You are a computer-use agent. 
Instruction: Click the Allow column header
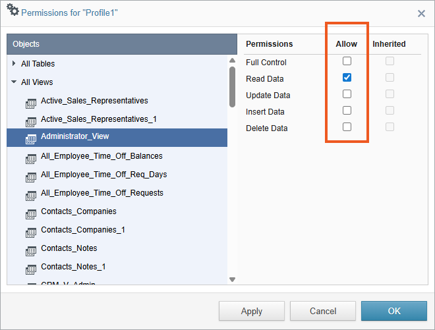coord(347,44)
